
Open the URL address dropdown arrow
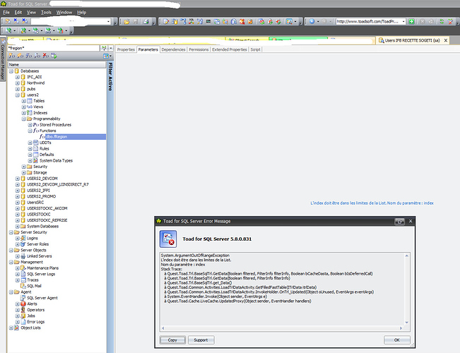coord(403,21)
